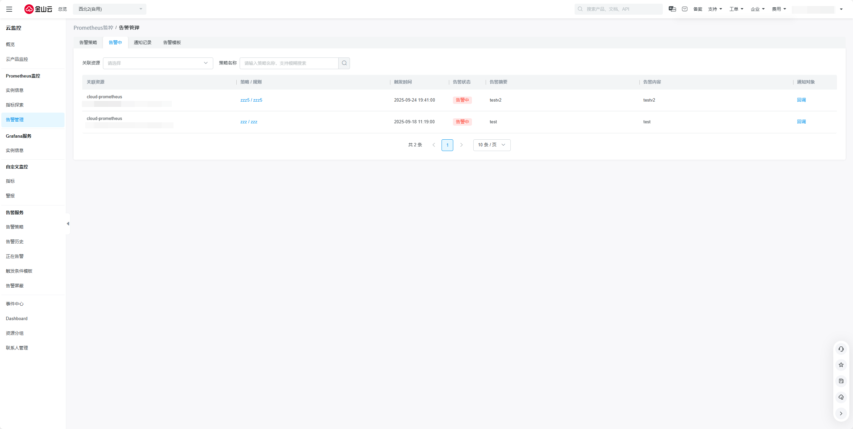Open the messages mail icon
The width and height of the screenshot is (853, 429).
pyautogui.click(x=685, y=9)
